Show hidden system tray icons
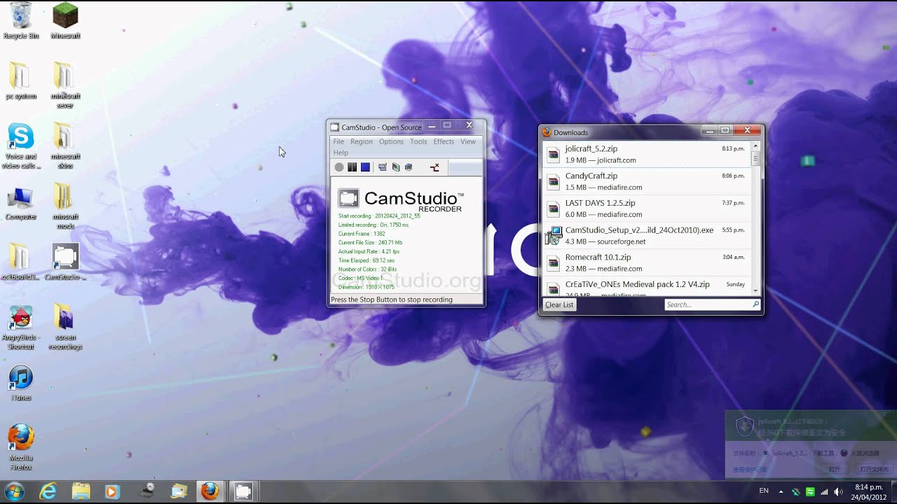 (x=781, y=491)
